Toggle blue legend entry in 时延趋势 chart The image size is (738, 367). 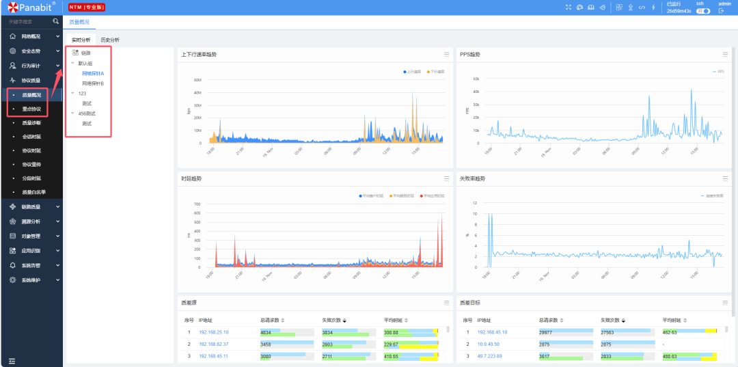coord(371,195)
